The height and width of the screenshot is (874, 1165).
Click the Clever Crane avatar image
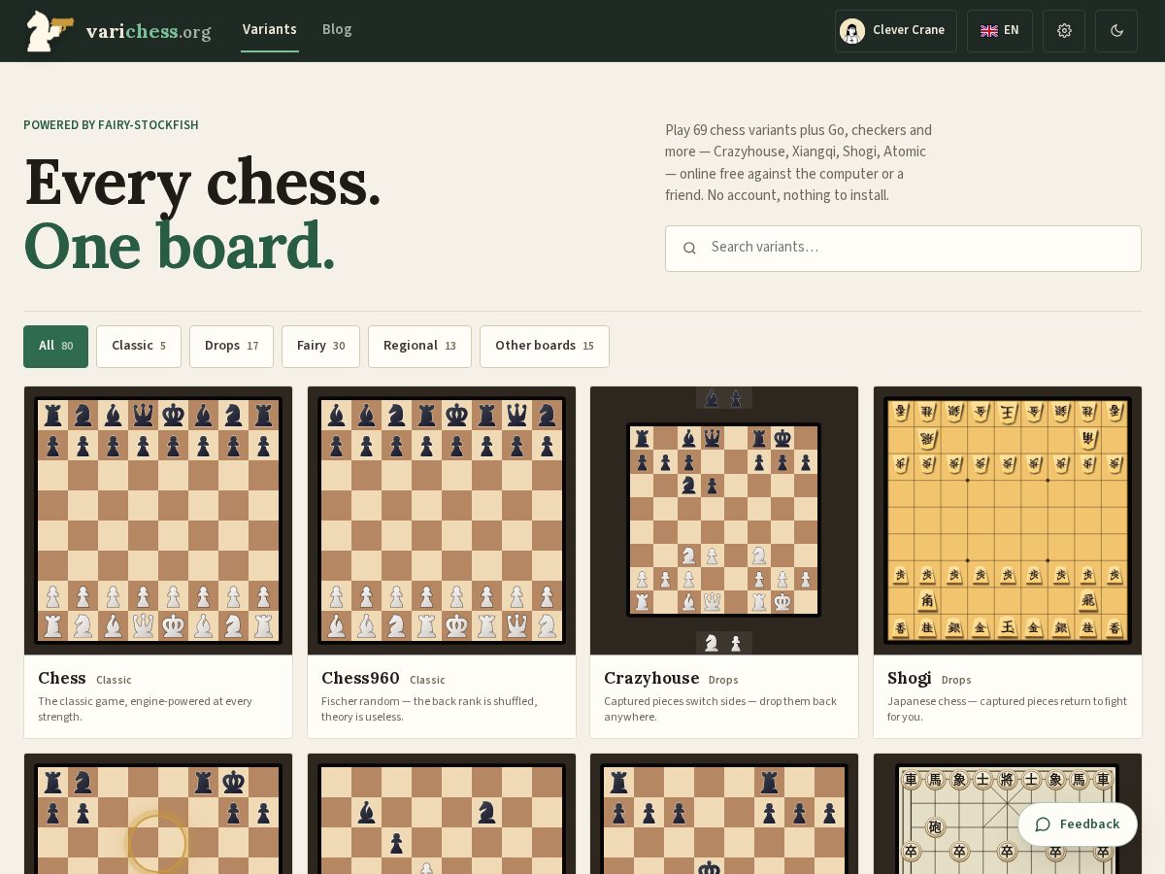click(852, 31)
